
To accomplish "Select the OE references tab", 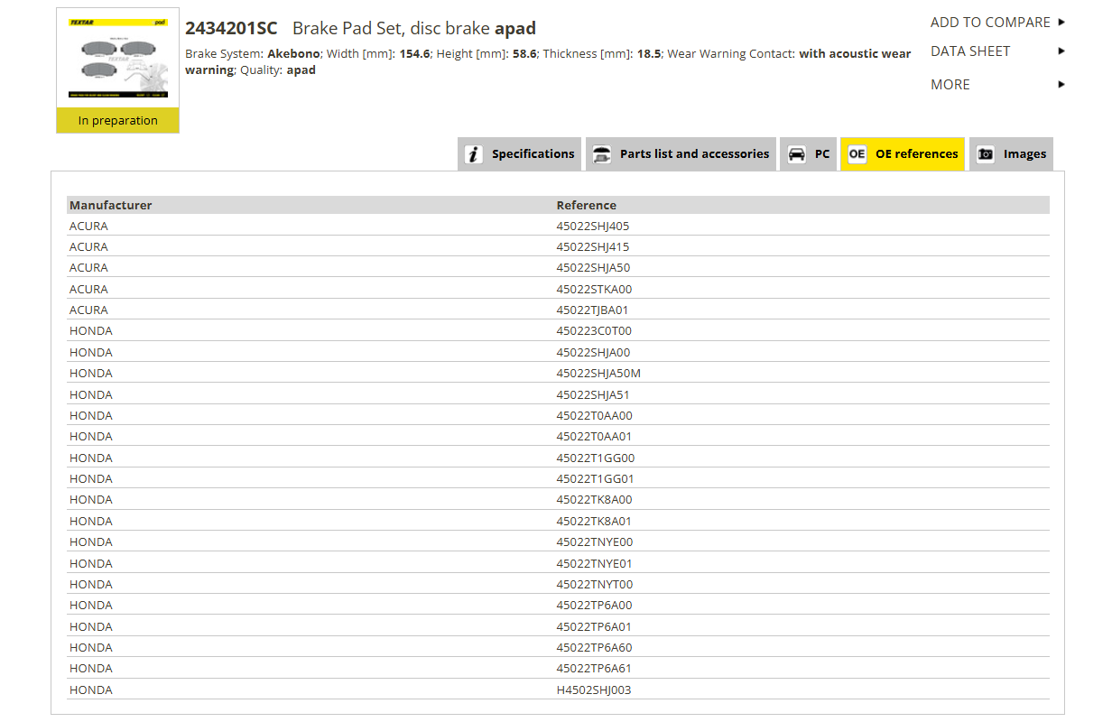I will (903, 154).
